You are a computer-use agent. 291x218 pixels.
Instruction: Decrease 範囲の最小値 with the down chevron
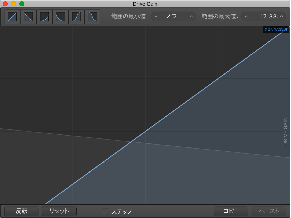click(x=156, y=16)
